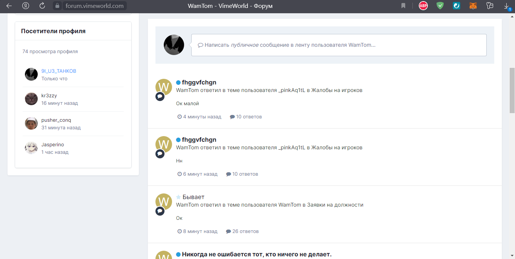Click the blue unread dot of the 'Нн' post
The image size is (515, 259).
click(178, 140)
